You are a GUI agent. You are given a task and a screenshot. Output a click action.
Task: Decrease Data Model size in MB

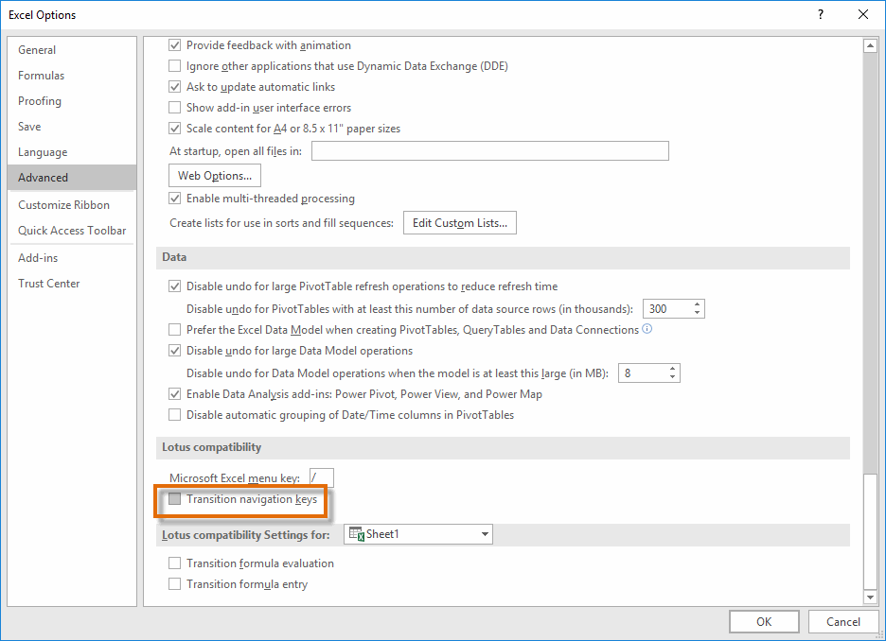672,377
